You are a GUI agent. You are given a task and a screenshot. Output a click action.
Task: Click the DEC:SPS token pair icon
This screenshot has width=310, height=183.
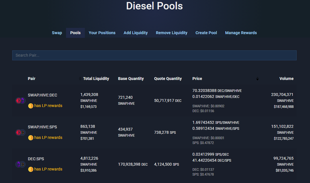pyautogui.click(x=20, y=164)
